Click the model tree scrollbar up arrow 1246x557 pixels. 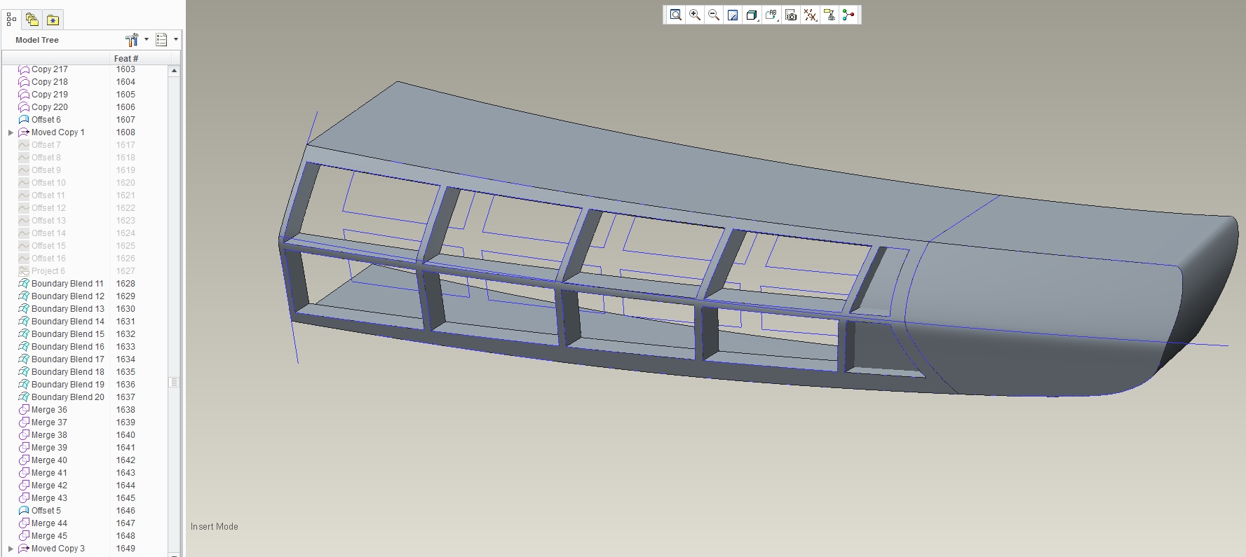pyautogui.click(x=174, y=71)
